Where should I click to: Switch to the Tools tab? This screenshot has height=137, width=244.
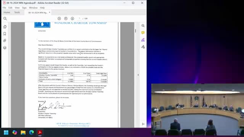click(x=17, y=13)
